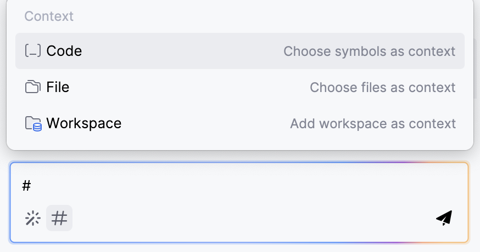
Task: Click the blue database badge on Workspace icon
Action: coord(37,127)
